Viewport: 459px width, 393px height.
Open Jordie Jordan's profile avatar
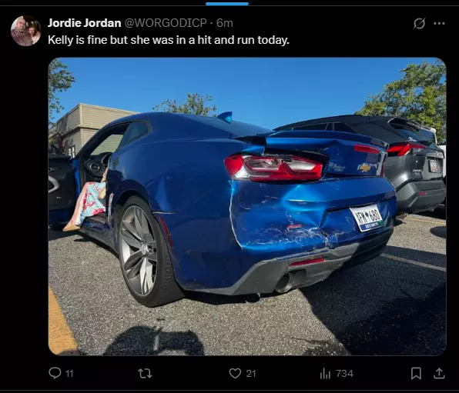[x=25, y=31]
